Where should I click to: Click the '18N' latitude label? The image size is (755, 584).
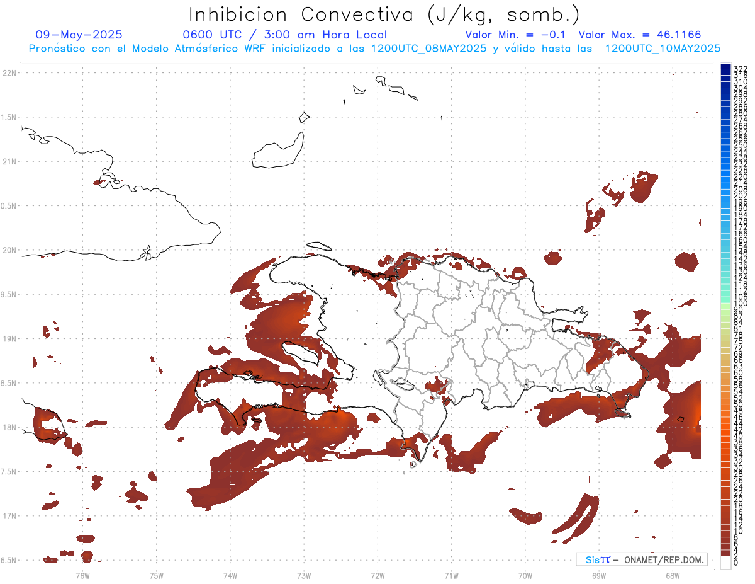click(x=9, y=427)
